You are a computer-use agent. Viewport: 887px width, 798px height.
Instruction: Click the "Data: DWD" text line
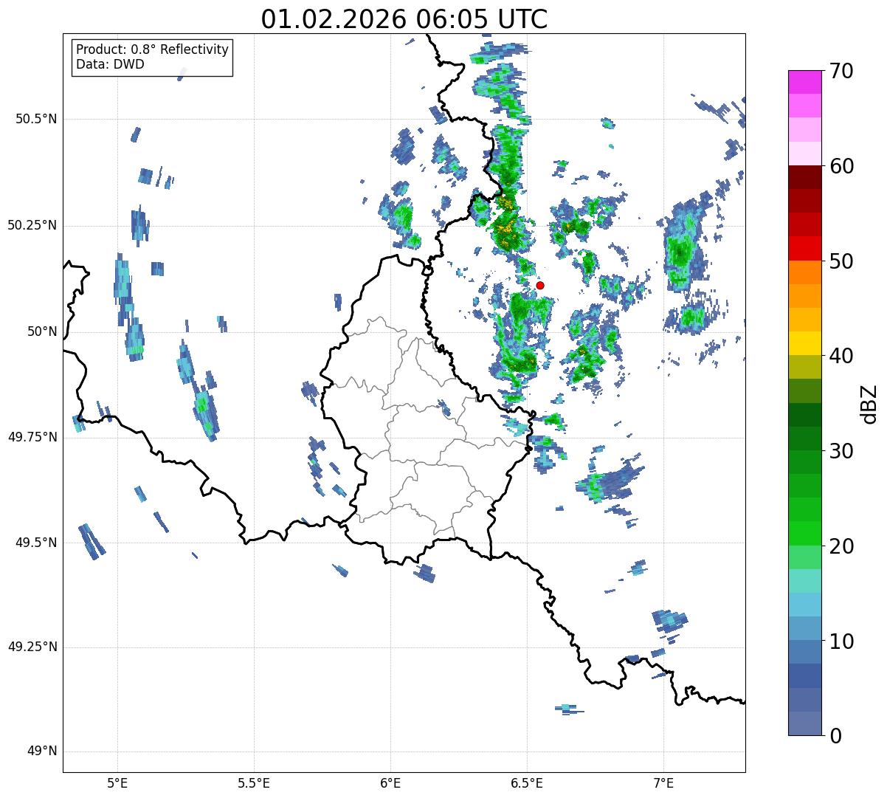coord(110,64)
